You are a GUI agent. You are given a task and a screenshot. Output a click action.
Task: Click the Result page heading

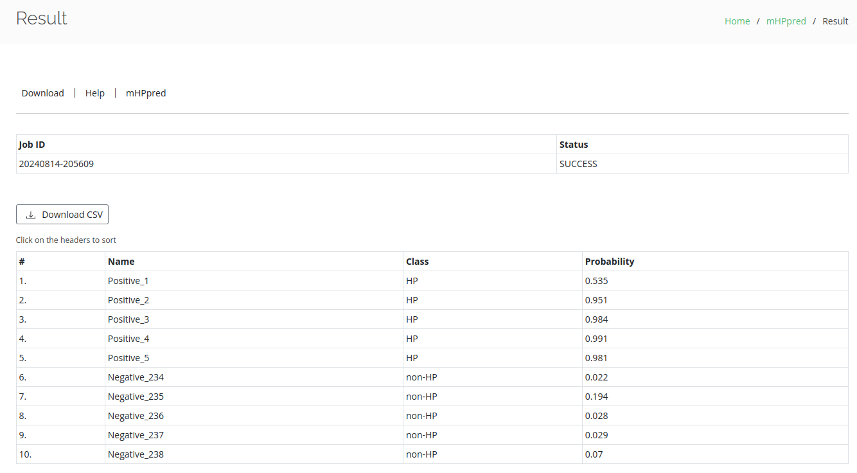(42, 19)
